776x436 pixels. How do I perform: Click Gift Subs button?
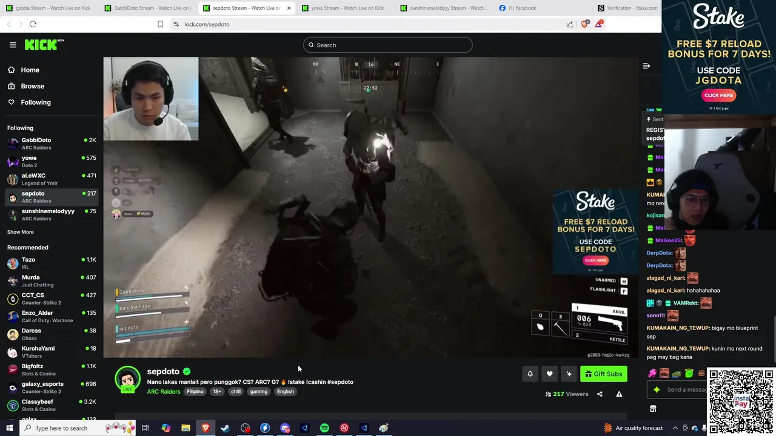[604, 374]
